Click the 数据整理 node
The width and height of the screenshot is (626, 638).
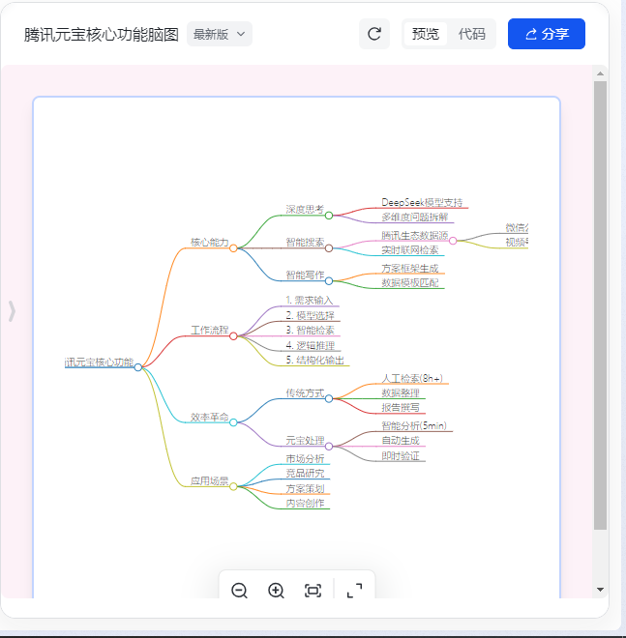point(401,393)
